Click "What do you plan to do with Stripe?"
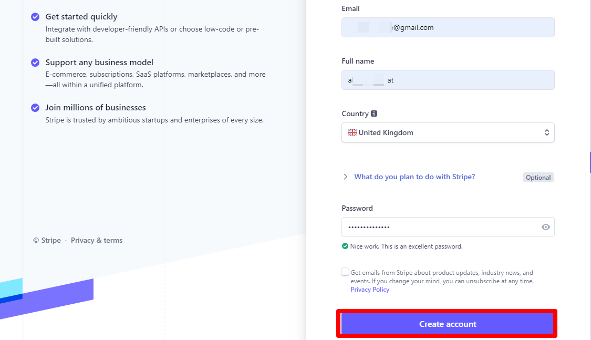The width and height of the screenshot is (591, 340). [x=414, y=177]
